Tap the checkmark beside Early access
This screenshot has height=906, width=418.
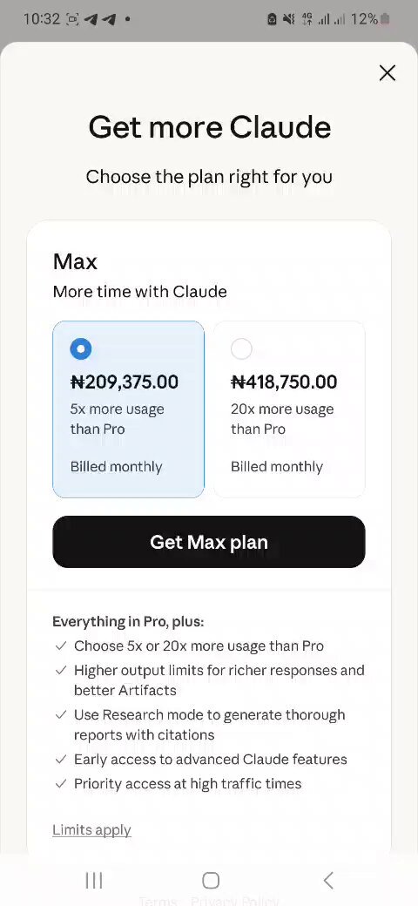point(61,760)
